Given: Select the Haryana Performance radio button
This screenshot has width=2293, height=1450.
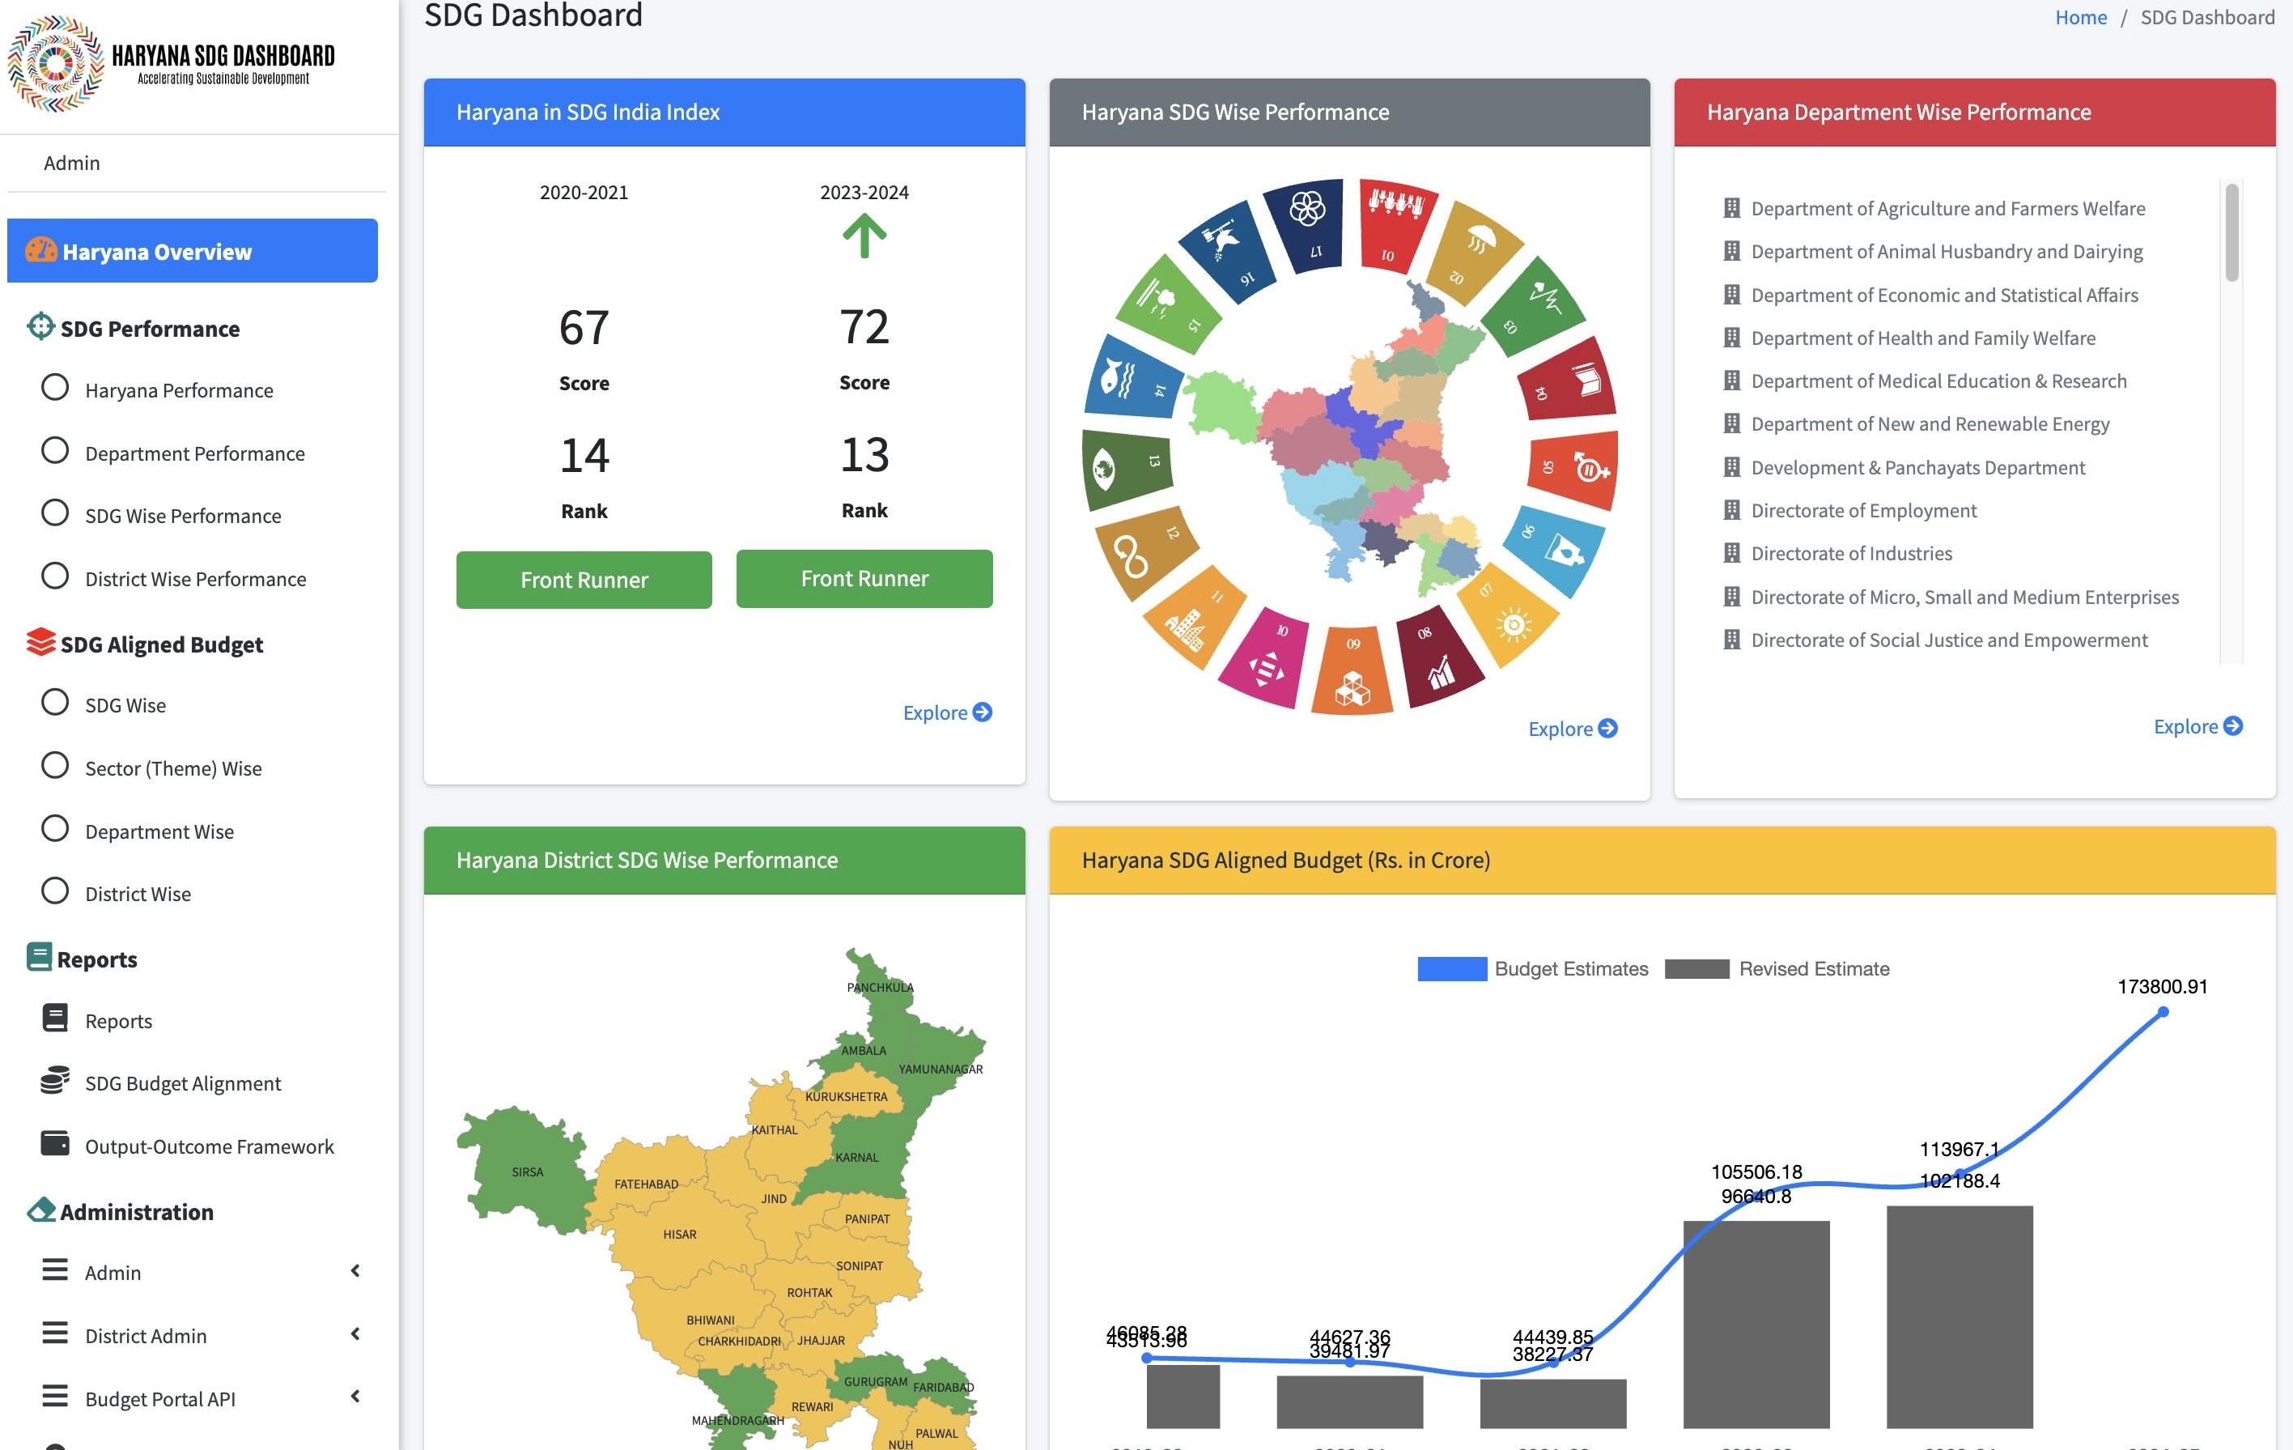Looking at the screenshot, I should click(53, 388).
